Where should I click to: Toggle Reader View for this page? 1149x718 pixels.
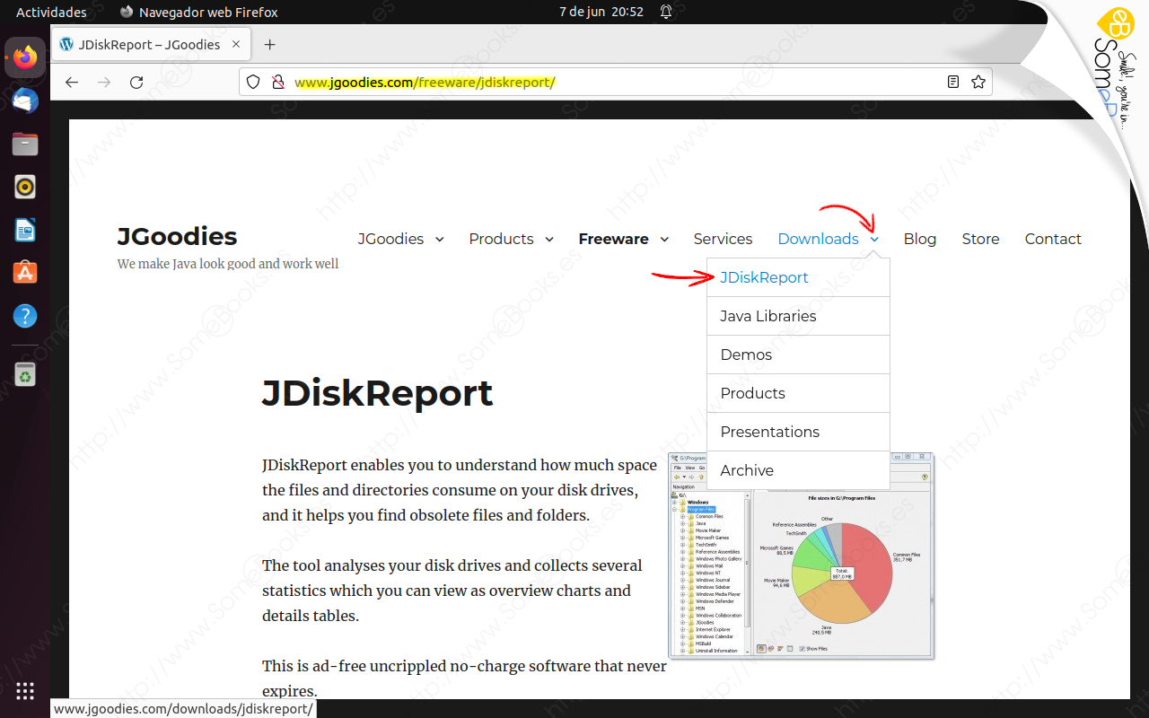tap(952, 82)
